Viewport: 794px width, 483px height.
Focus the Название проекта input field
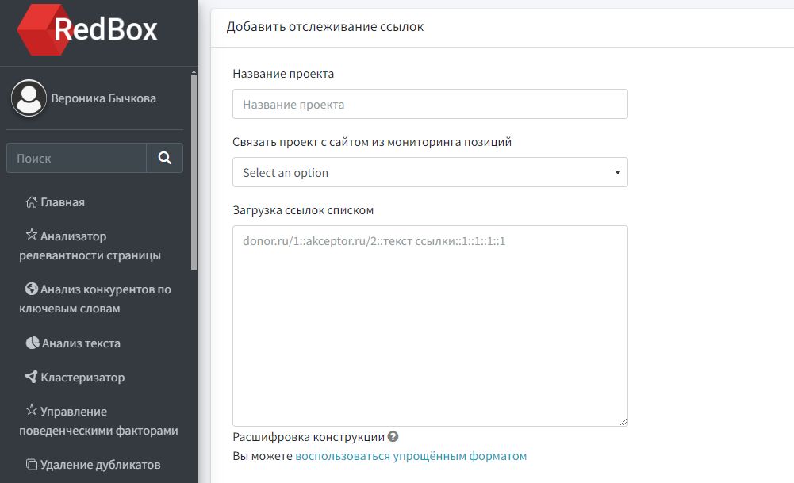point(430,104)
